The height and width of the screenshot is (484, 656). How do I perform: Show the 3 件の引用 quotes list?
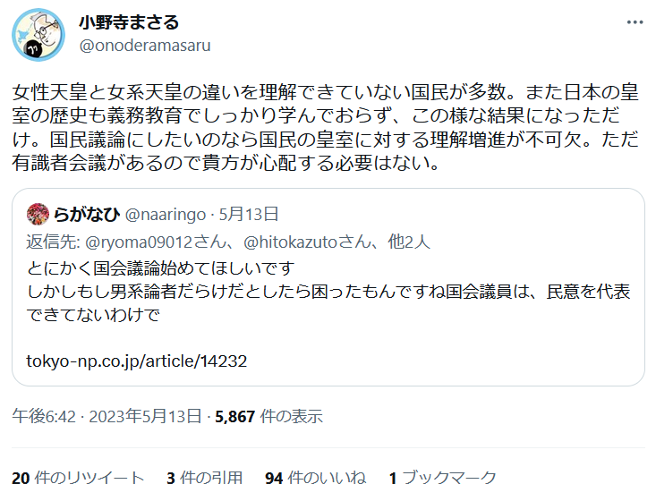pyautogui.click(x=205, y=477)
